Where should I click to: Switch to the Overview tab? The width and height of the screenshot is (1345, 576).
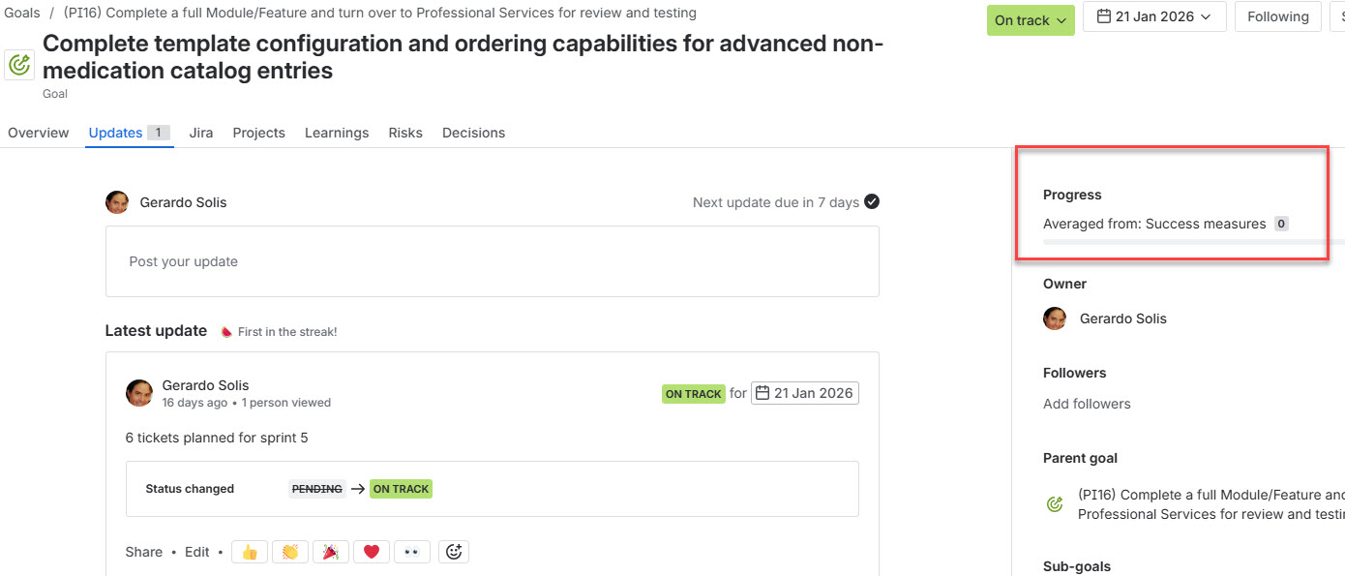pos(39,133)
